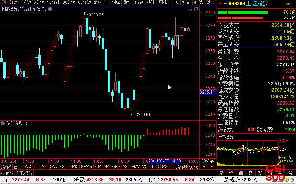Switch to the 指标B indicator group
This screenshot has height=184, width=296.
pyautogui.click(x=181, y=167)
